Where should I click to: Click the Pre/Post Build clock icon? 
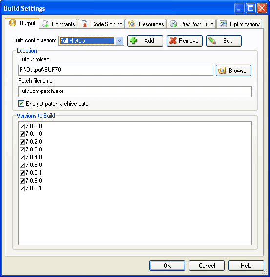coord(173,24)
